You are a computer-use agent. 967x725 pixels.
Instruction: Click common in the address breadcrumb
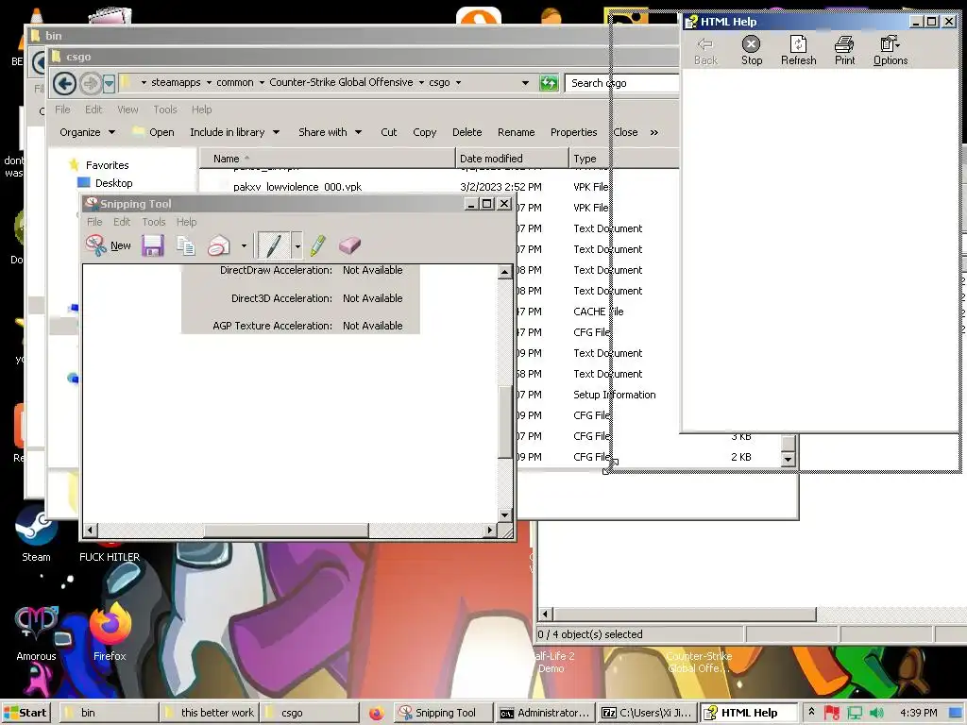[x=234, y=82]
